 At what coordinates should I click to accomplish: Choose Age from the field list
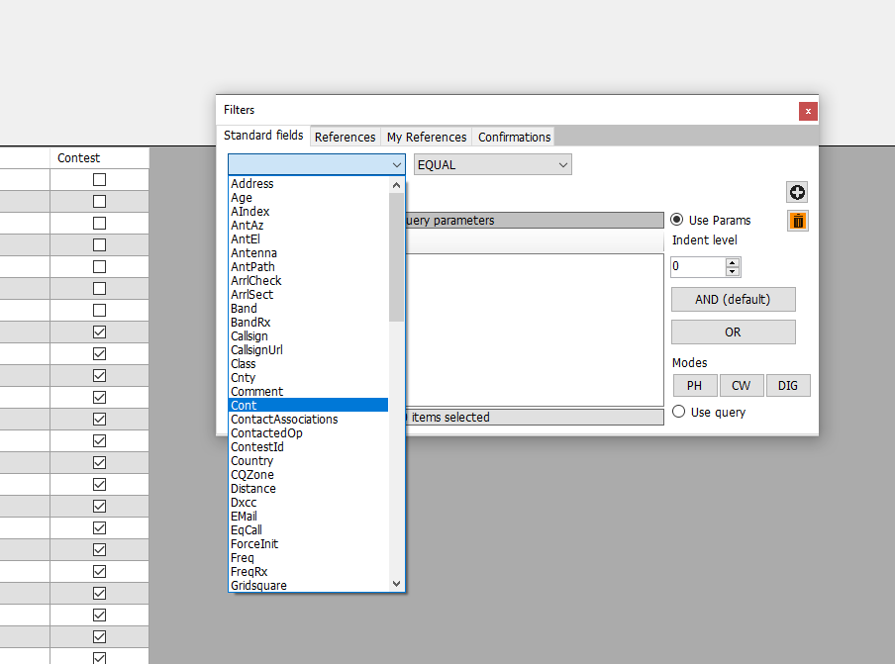click(308, 197)
